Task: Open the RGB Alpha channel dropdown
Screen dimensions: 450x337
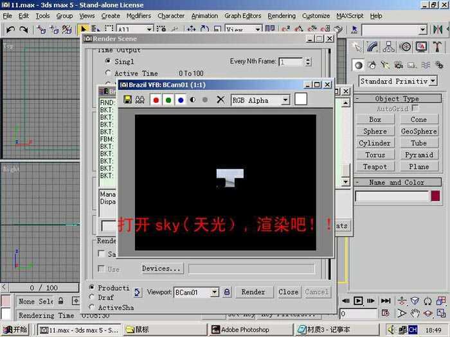Action: [x=285, y=100]
